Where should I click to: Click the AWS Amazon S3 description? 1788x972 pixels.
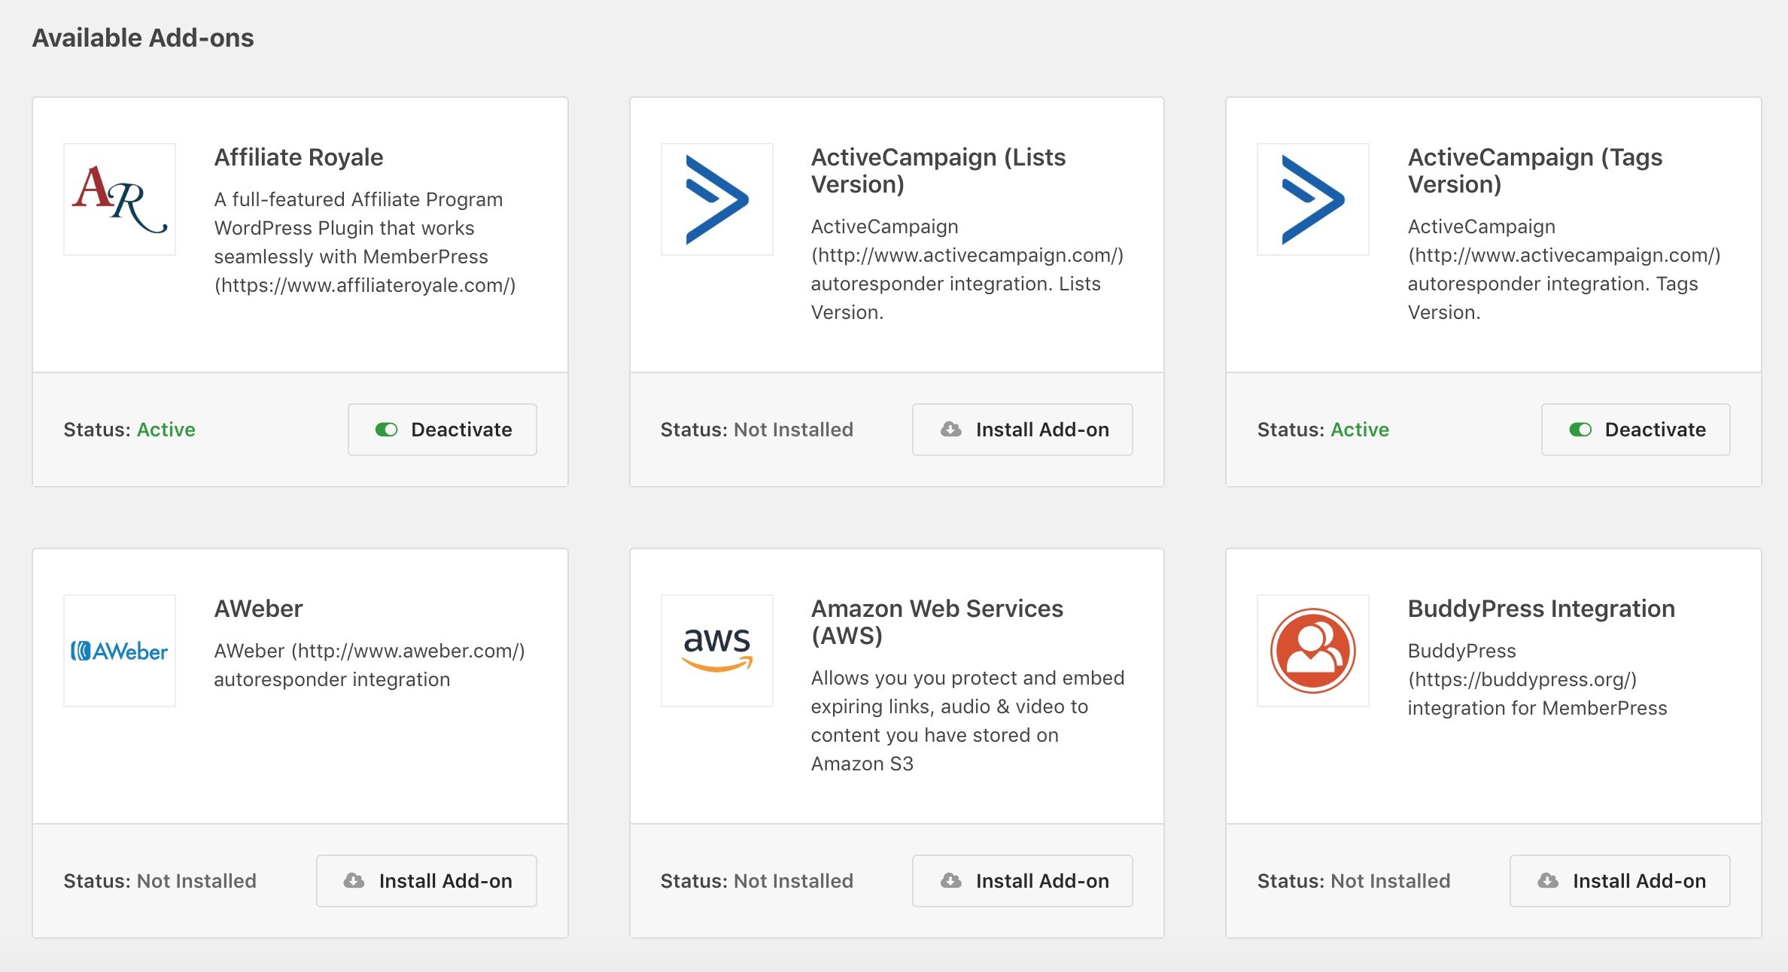[968, 721]
